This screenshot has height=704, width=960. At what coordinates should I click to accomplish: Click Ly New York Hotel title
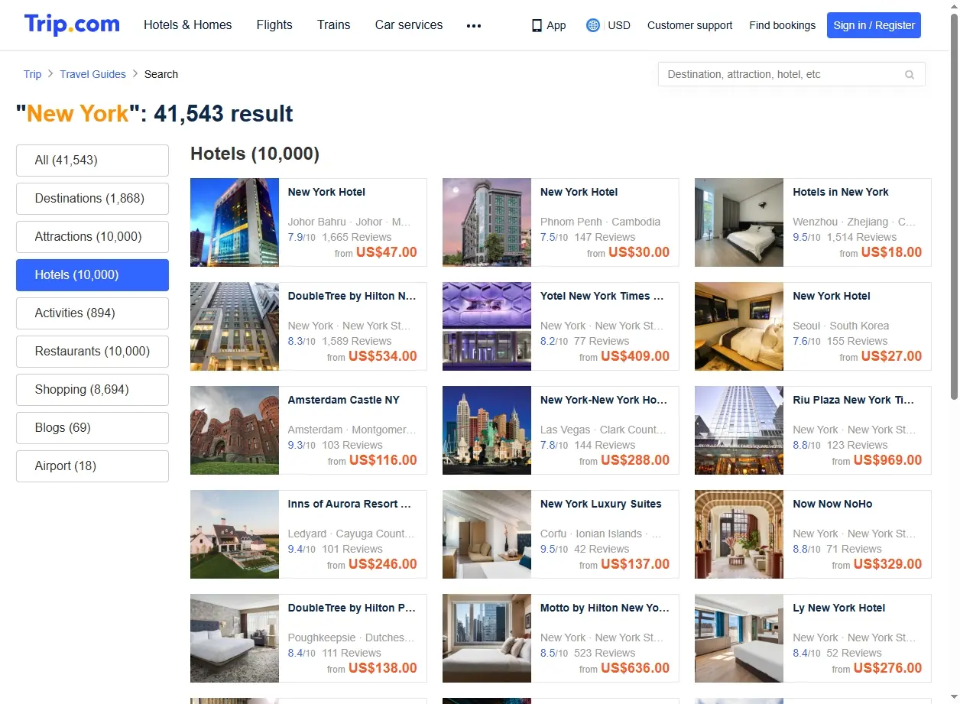click(x=839, y=608)
